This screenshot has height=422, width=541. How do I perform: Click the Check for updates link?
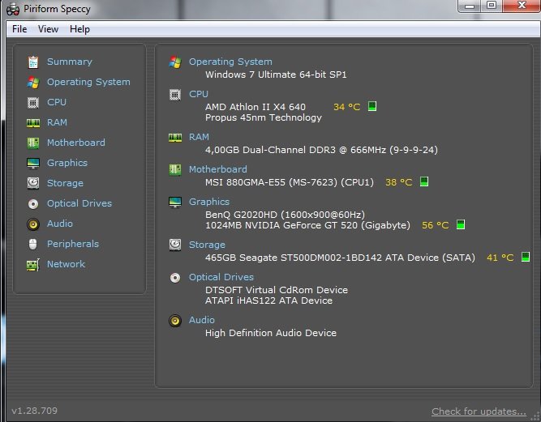pyautogui.click(x=478, y=411)
